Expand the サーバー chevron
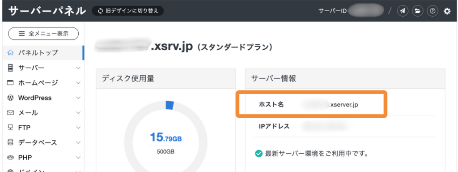The image size is (458, 172). (78, 68)
